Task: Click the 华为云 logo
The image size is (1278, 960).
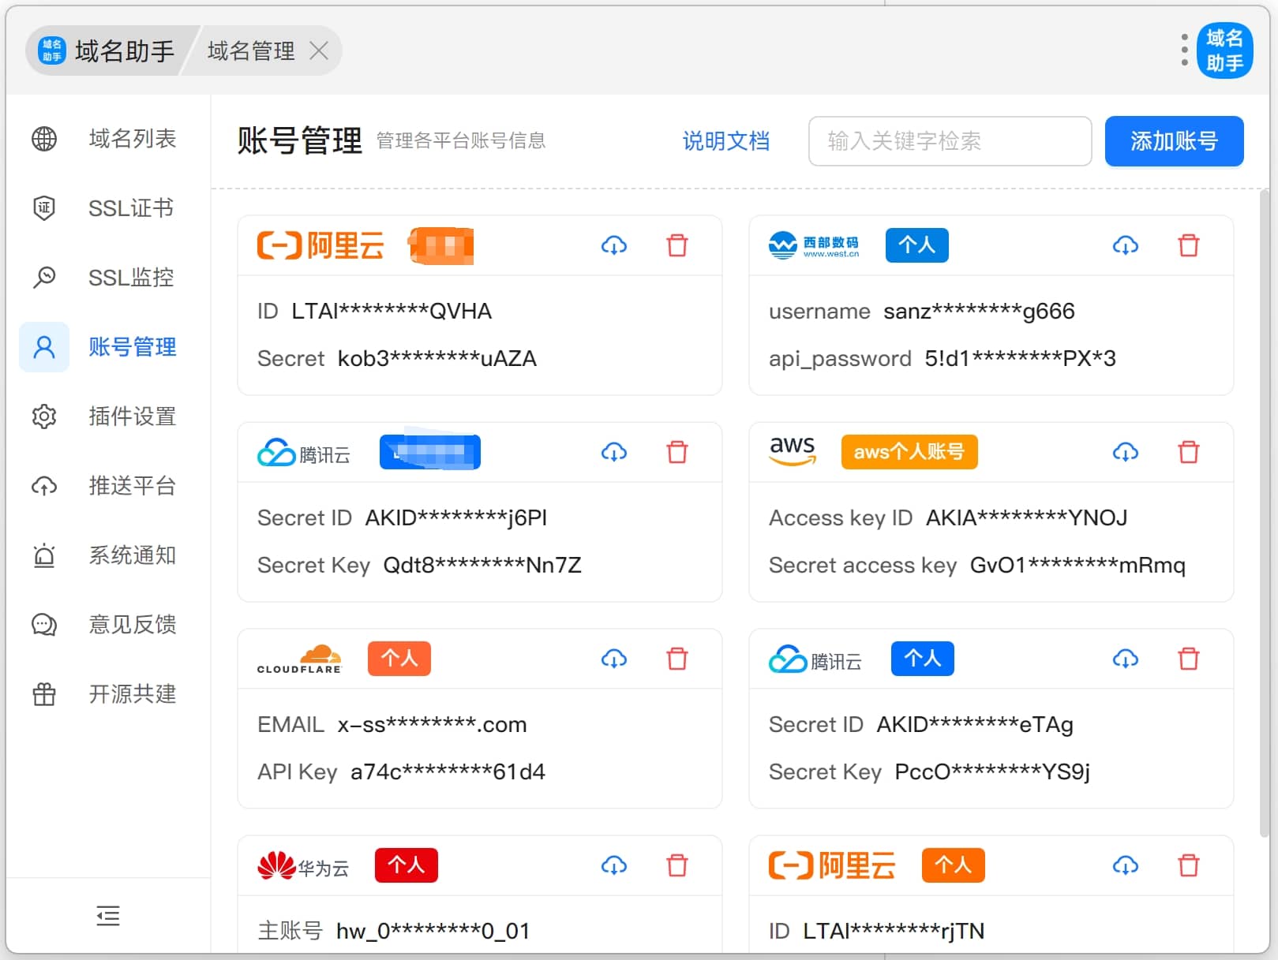Action: 303,866
